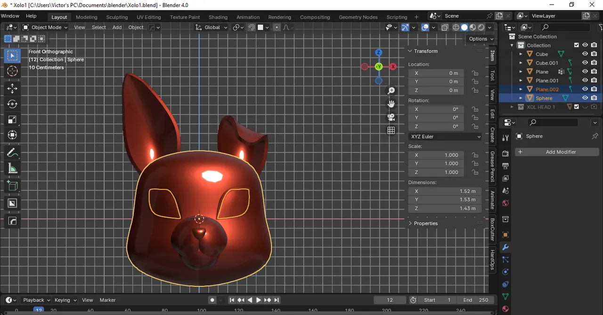
Task: Open XYZ Euler rotation mode dropdown
Action: 445,137
